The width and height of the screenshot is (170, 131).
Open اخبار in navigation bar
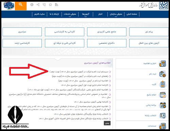pyautogui.click(x=100, y=14)
